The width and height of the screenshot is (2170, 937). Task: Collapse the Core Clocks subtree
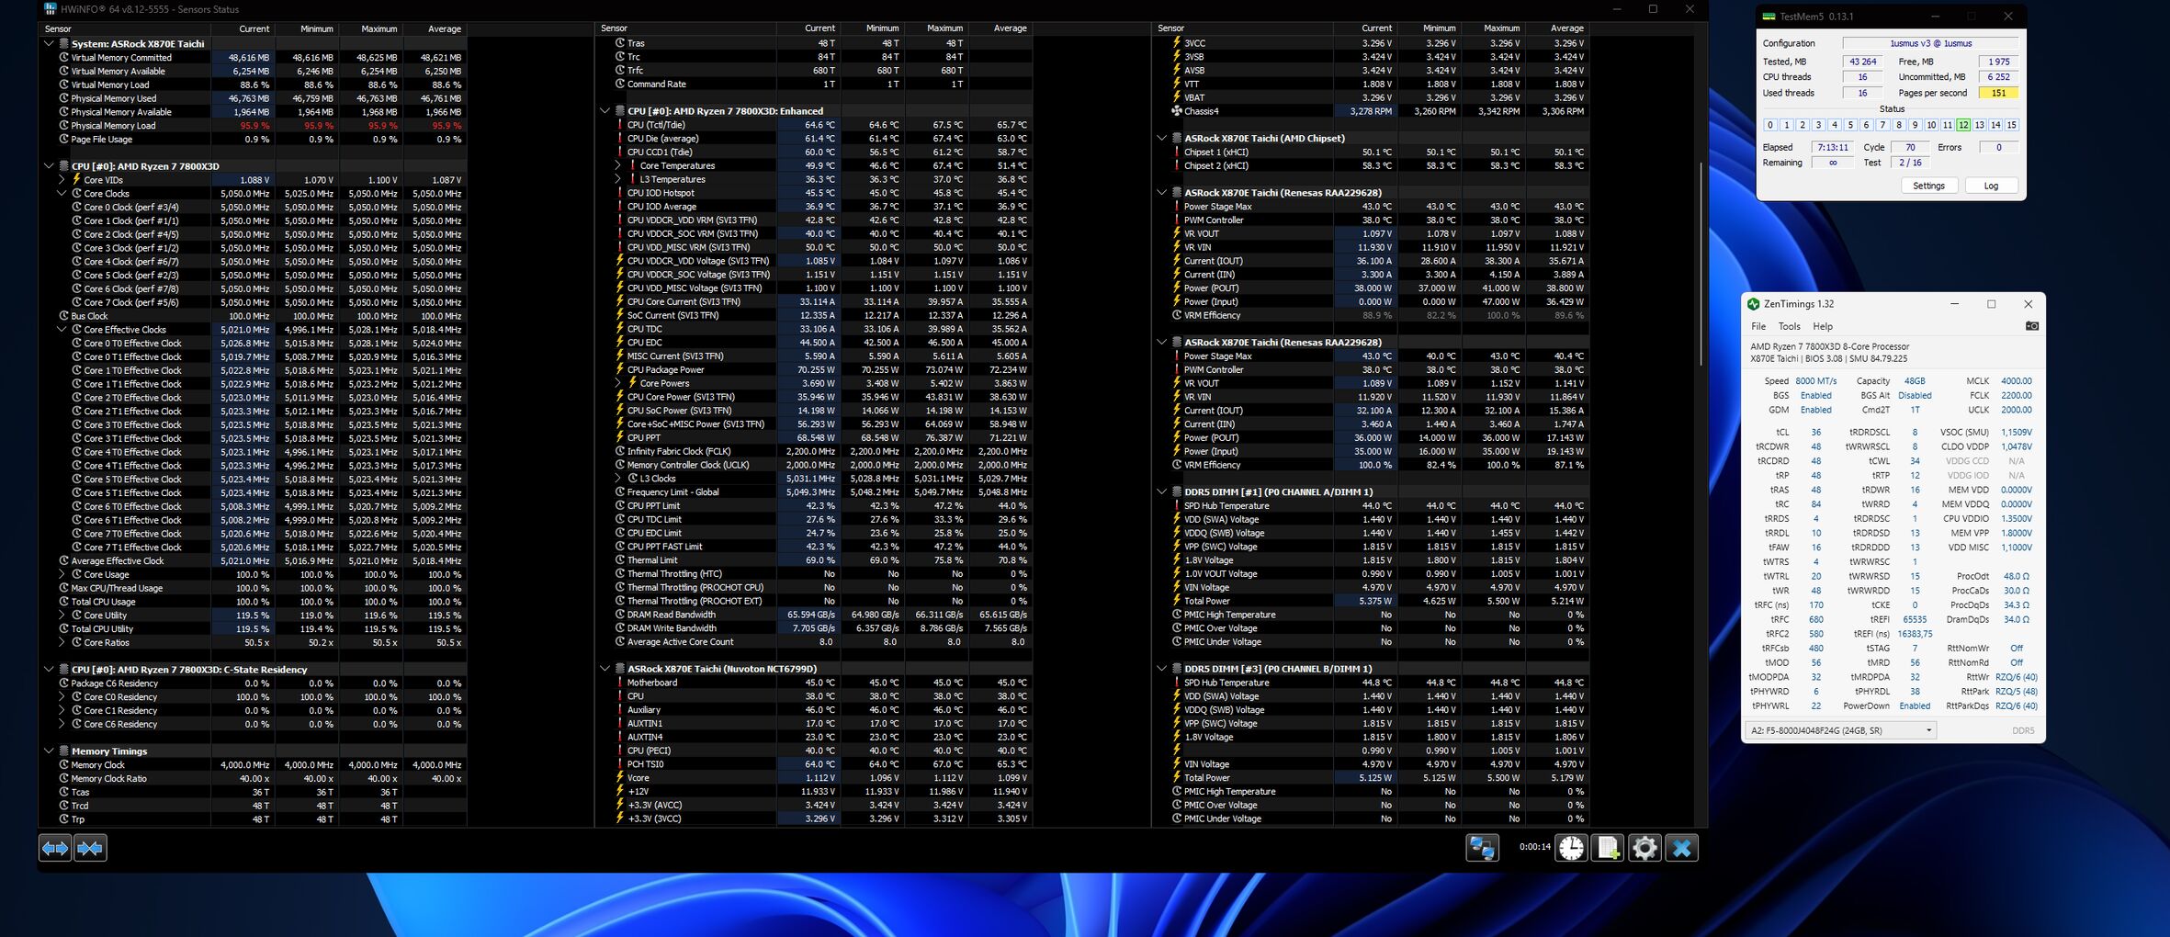pos(62,194)
